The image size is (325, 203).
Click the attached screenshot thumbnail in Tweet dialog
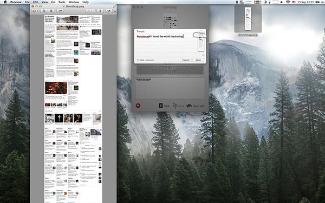click(x=201, y=42)
